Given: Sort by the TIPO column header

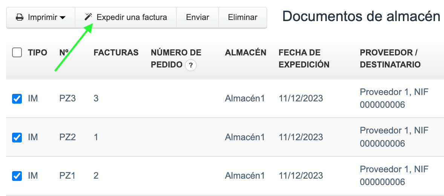Looking at the screenshot, I should (37, 53).
